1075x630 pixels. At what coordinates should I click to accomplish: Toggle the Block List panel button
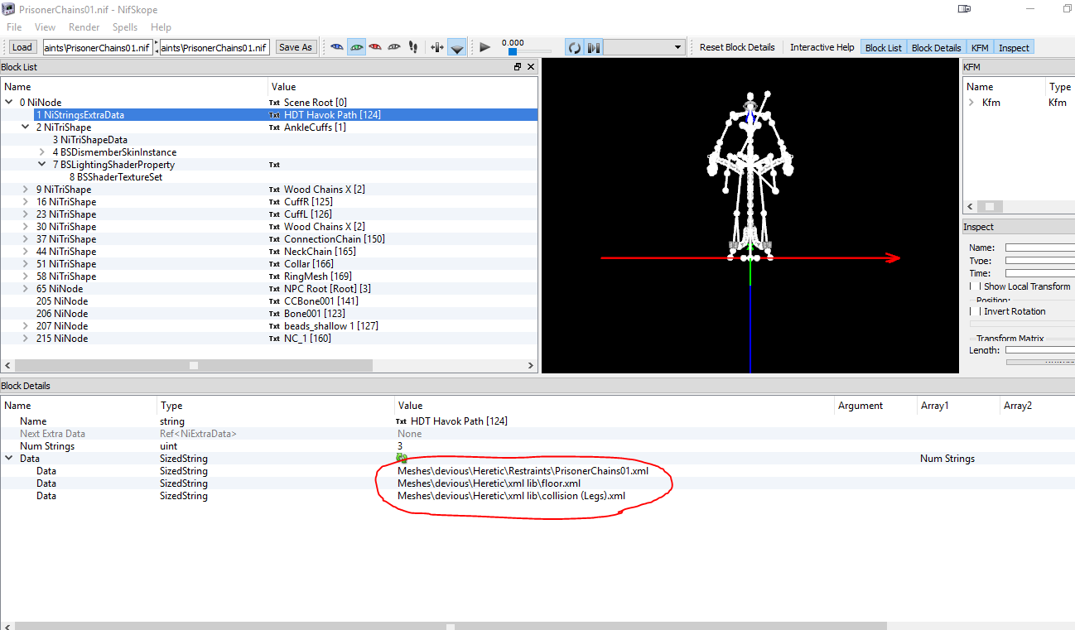click(x=883, y=47)
